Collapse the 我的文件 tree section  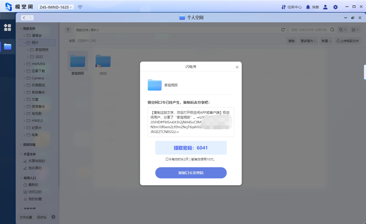coord(21,28)
